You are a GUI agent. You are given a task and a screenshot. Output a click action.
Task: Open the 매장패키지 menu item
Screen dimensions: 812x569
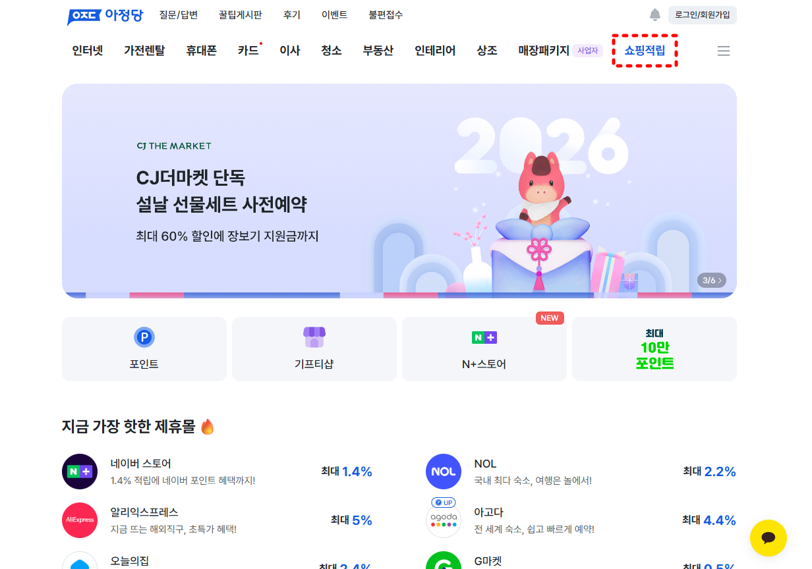click(544, 51)
